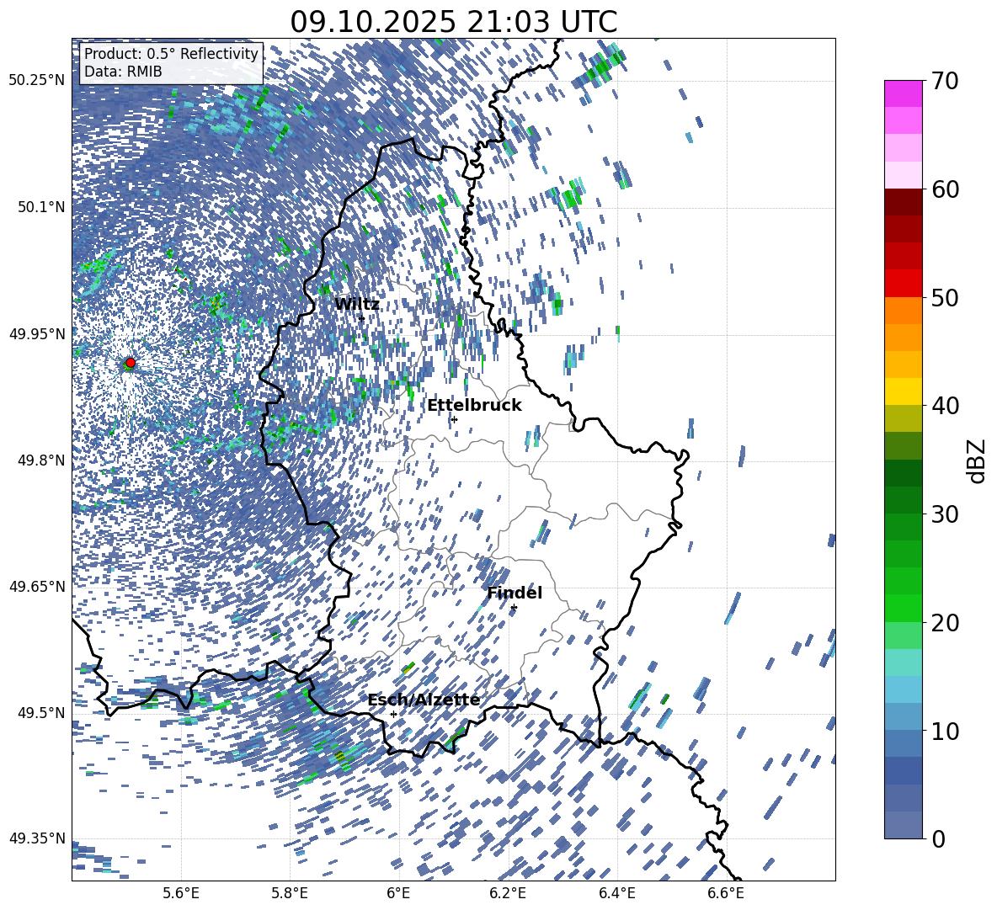The height and width of the screenshot is (910, 997).
Task: Click colorbar tick label 0
Action: (x=938, y=838)
